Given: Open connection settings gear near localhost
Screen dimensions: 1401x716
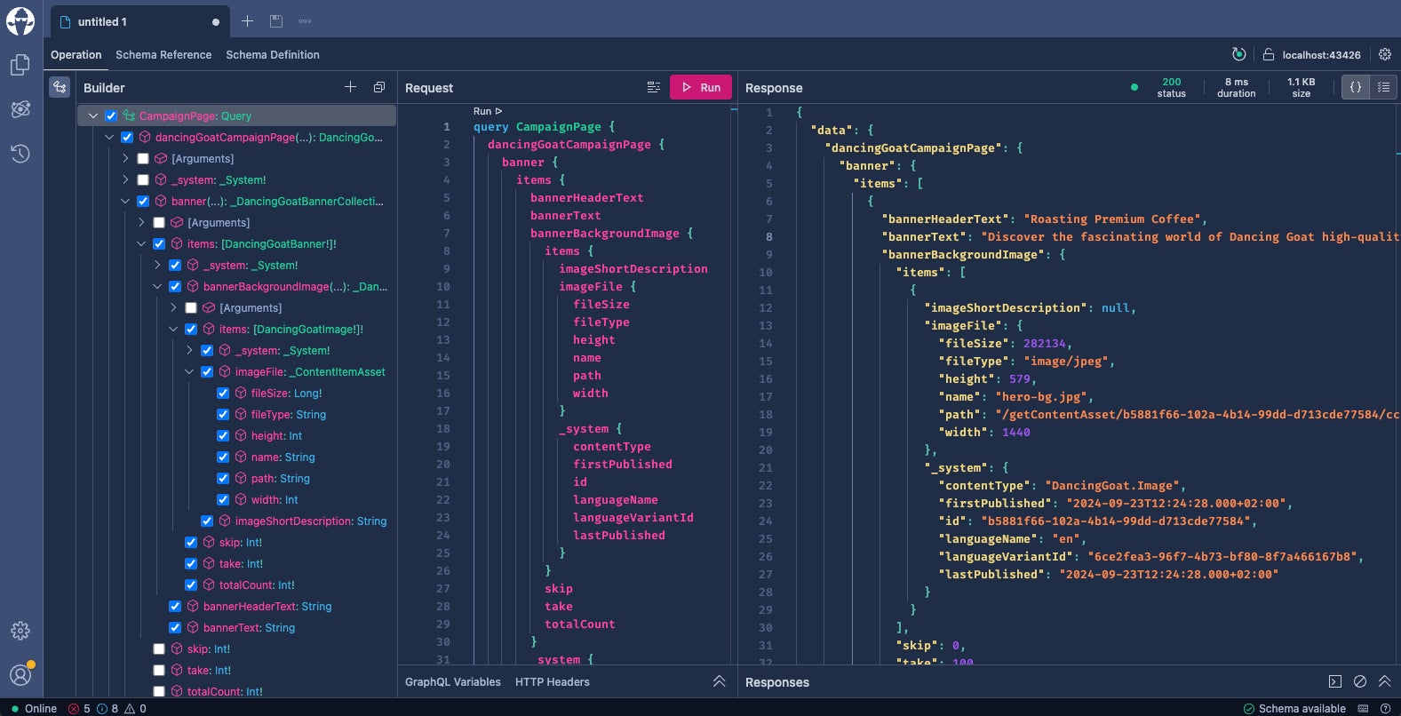Looking at the screenshot, I should coord(1385,54).
